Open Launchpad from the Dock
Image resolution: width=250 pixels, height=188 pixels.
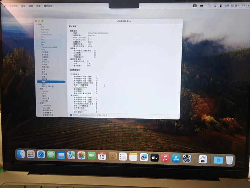[x=31, y=154]
